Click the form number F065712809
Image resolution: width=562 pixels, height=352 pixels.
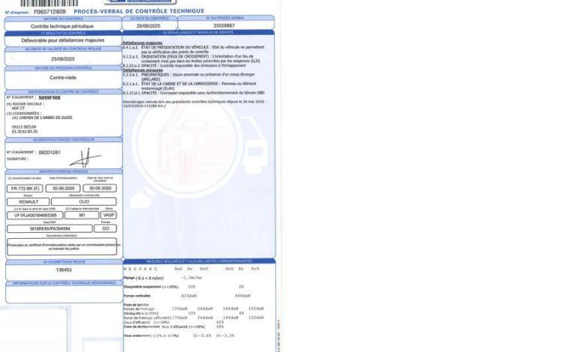click(x=49, y=12)
